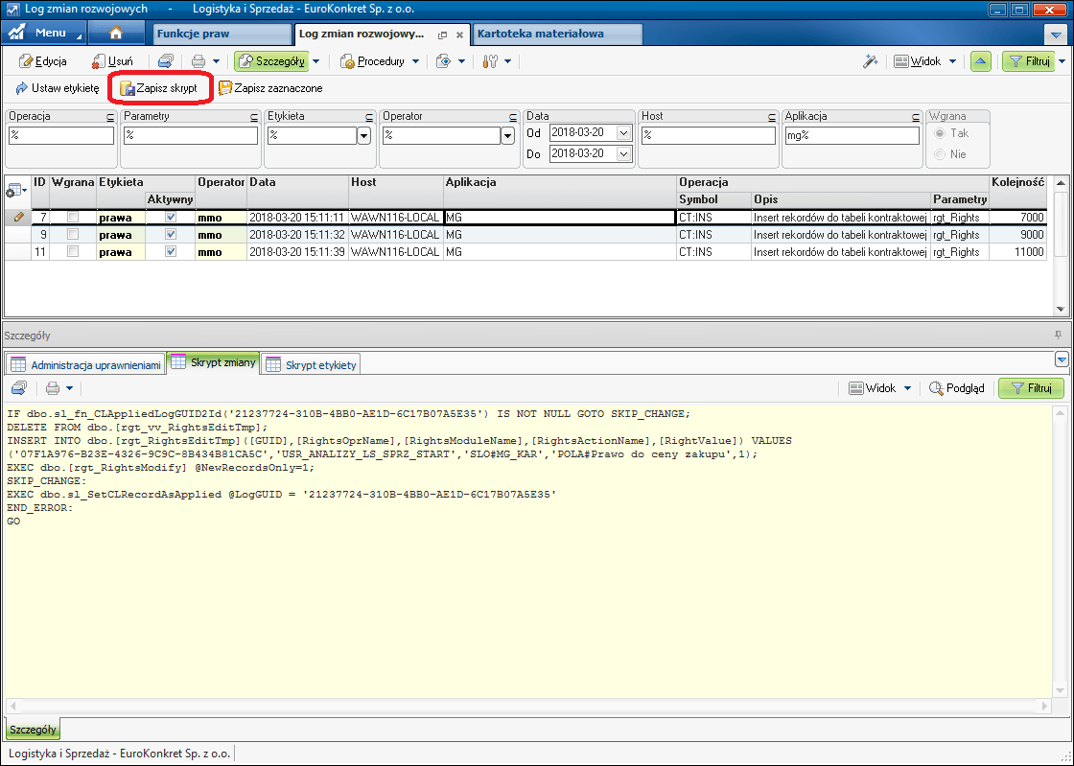This screenshot has width=1074, height=766.
Task: Open the Skrypt etykiety tab
Action: coord(311,365)
